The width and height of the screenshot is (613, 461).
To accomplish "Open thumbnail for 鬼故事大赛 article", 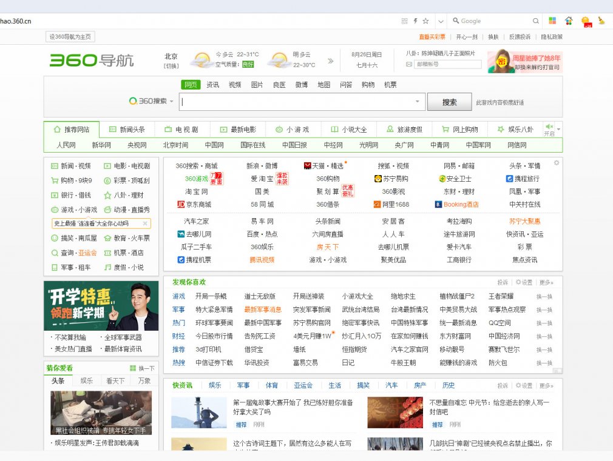I will pyautogui.click(x=199, y=413).
